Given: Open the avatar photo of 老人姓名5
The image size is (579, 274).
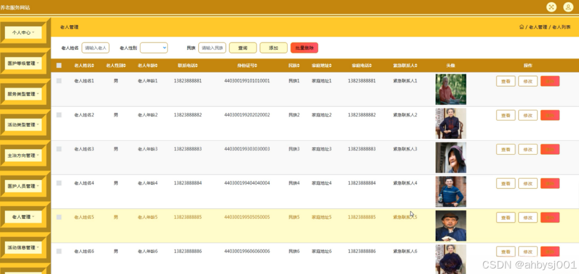Looking at the screenshot, I should [x=450, y=226].
